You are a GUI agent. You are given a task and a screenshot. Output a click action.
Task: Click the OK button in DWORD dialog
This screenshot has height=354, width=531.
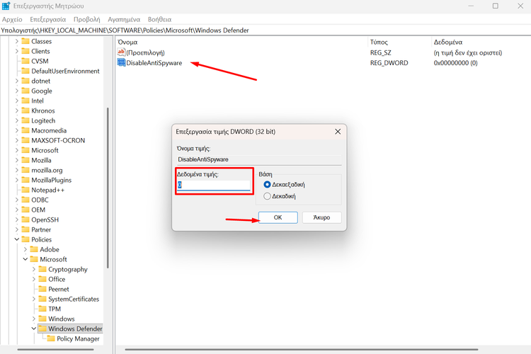click(x=278, y=217)
